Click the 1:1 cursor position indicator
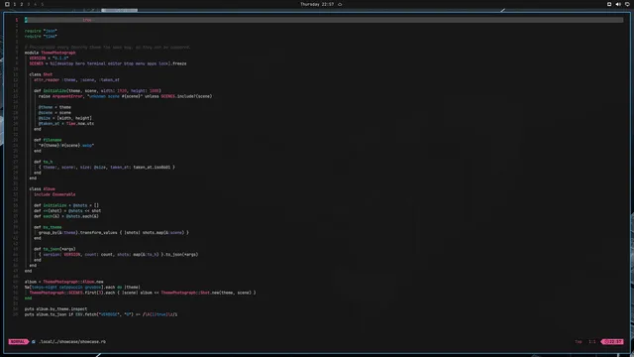 coord(592,341)
